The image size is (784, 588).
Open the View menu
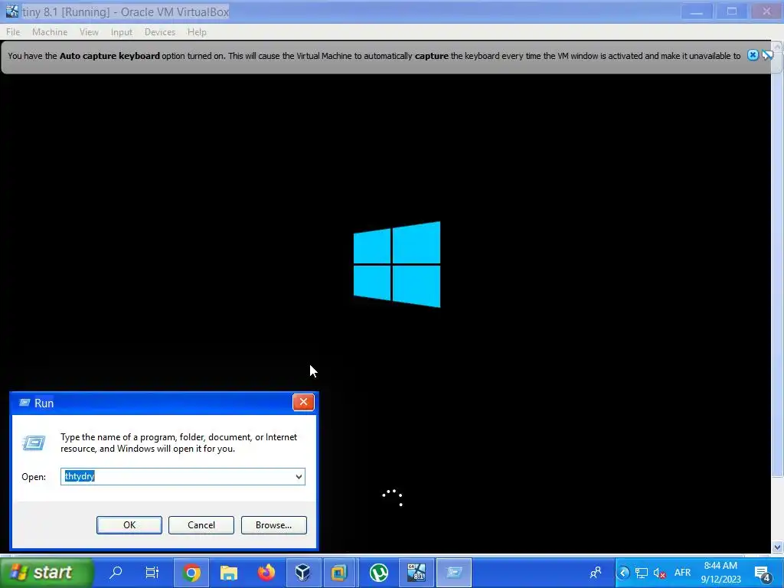(89, 32)
